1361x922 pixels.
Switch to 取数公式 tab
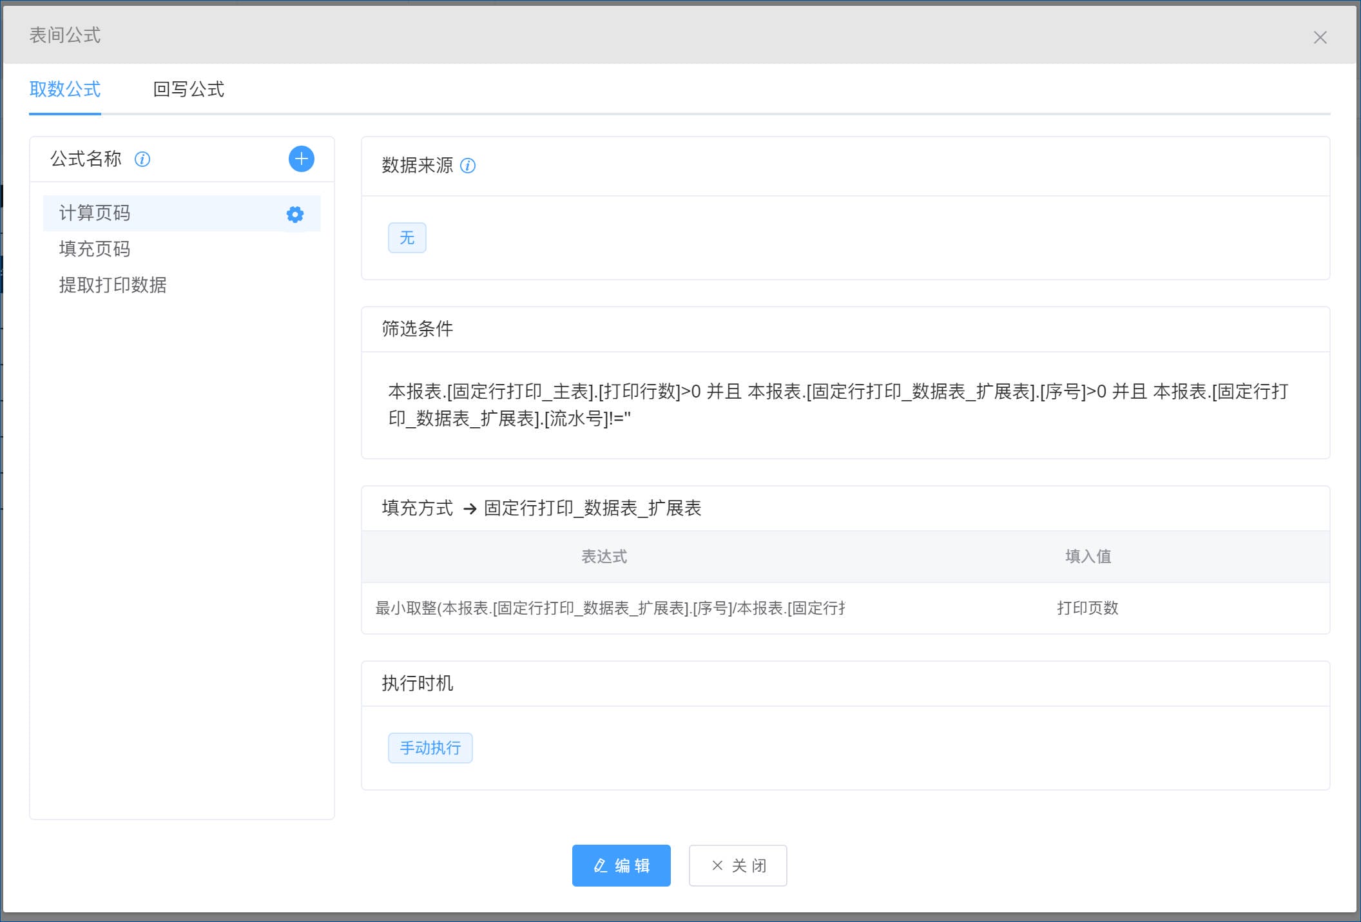point(65,90)
